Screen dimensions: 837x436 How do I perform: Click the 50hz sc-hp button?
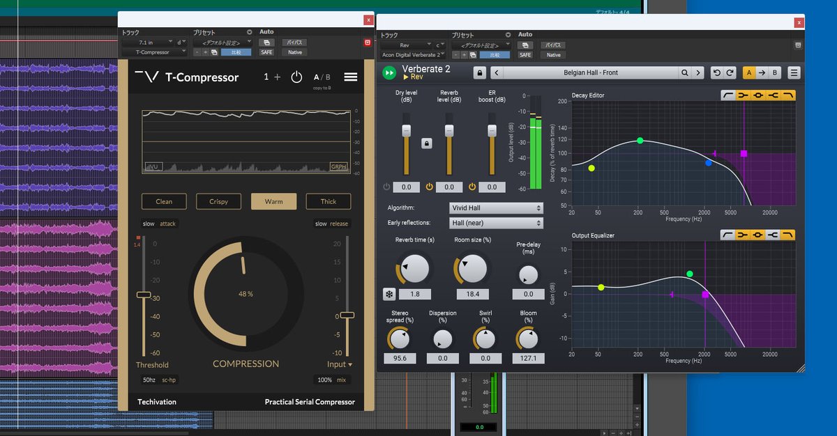point(159,380)
